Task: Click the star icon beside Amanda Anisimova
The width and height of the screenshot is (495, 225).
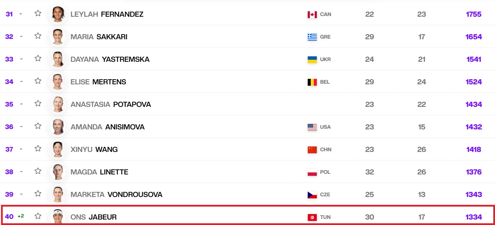Action: coord(38,126)
